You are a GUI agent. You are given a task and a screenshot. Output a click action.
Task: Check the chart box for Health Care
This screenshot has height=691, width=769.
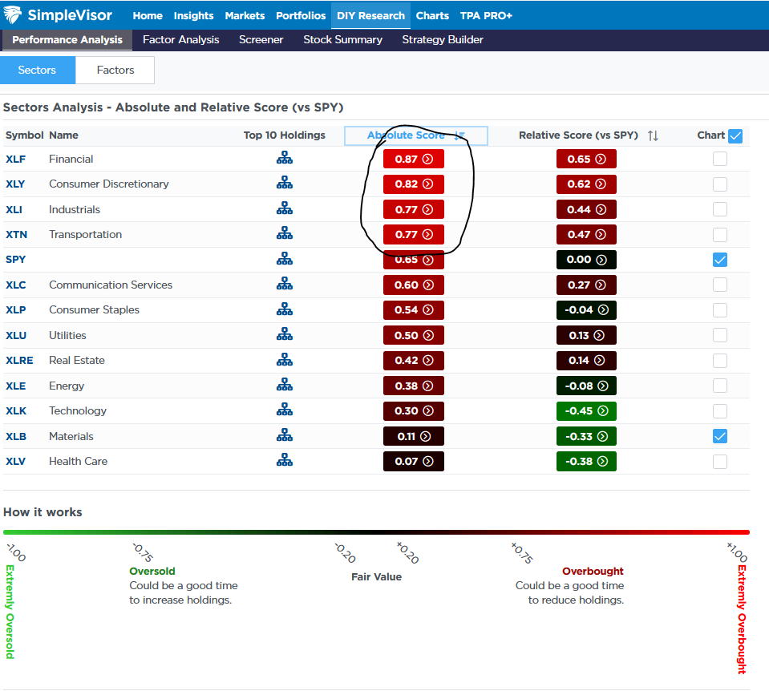coord(719,462)
